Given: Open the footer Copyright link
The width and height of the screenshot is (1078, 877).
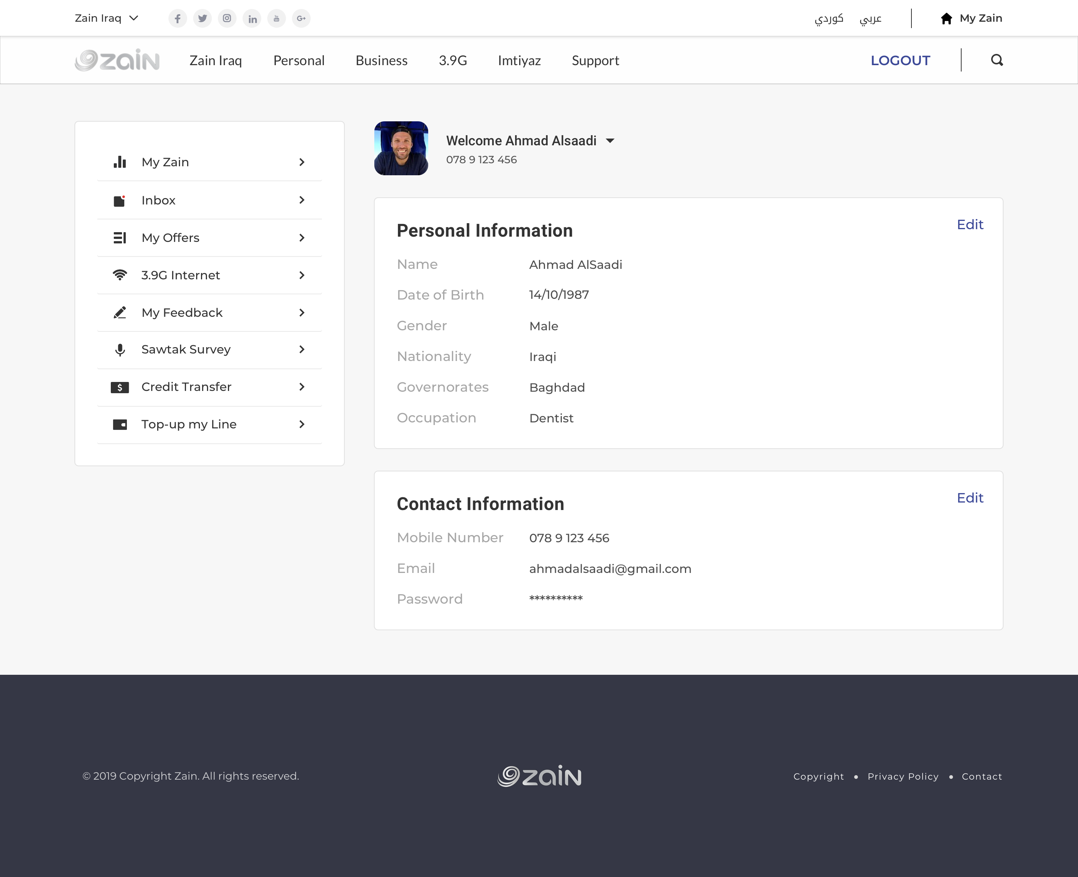Looking at the screenshot, I should tap(819, 777).
